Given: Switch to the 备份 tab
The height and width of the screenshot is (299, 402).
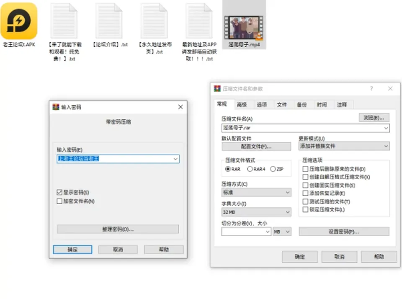Looking at the screenshot, I should [x=302, y=104].
